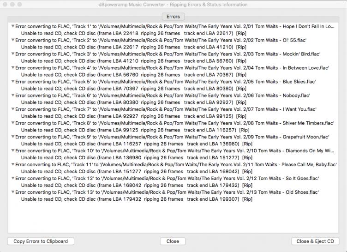Select the Errors tab
Screen dimensions: 347x252
click(x=173, y=17)
